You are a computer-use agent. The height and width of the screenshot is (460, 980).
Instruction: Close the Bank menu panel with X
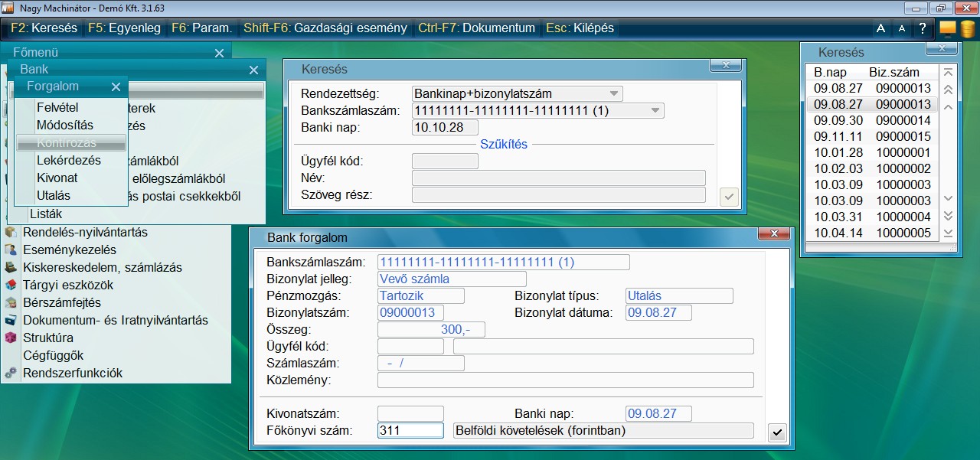[253, 70]
